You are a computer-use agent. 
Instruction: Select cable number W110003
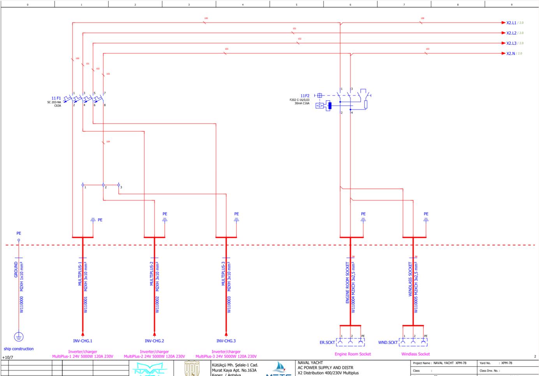(229, 304)
